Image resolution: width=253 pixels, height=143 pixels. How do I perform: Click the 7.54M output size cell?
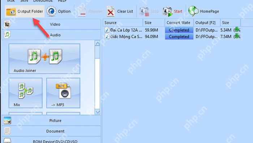click(226, 37)
